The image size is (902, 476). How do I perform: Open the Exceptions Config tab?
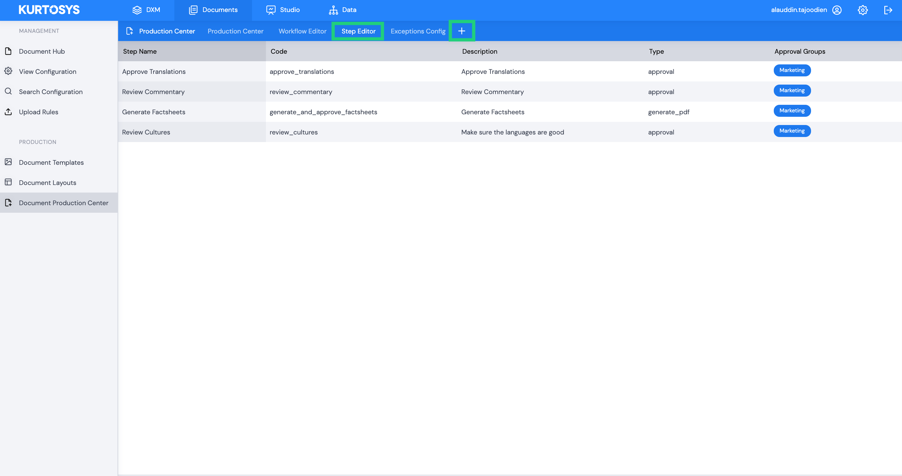[x=418, y=31]
